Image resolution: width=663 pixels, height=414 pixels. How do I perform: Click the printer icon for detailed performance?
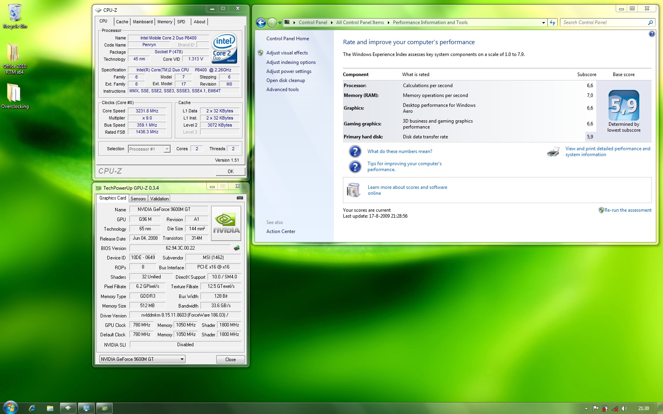pyautogui.click(x=553, y=152)
